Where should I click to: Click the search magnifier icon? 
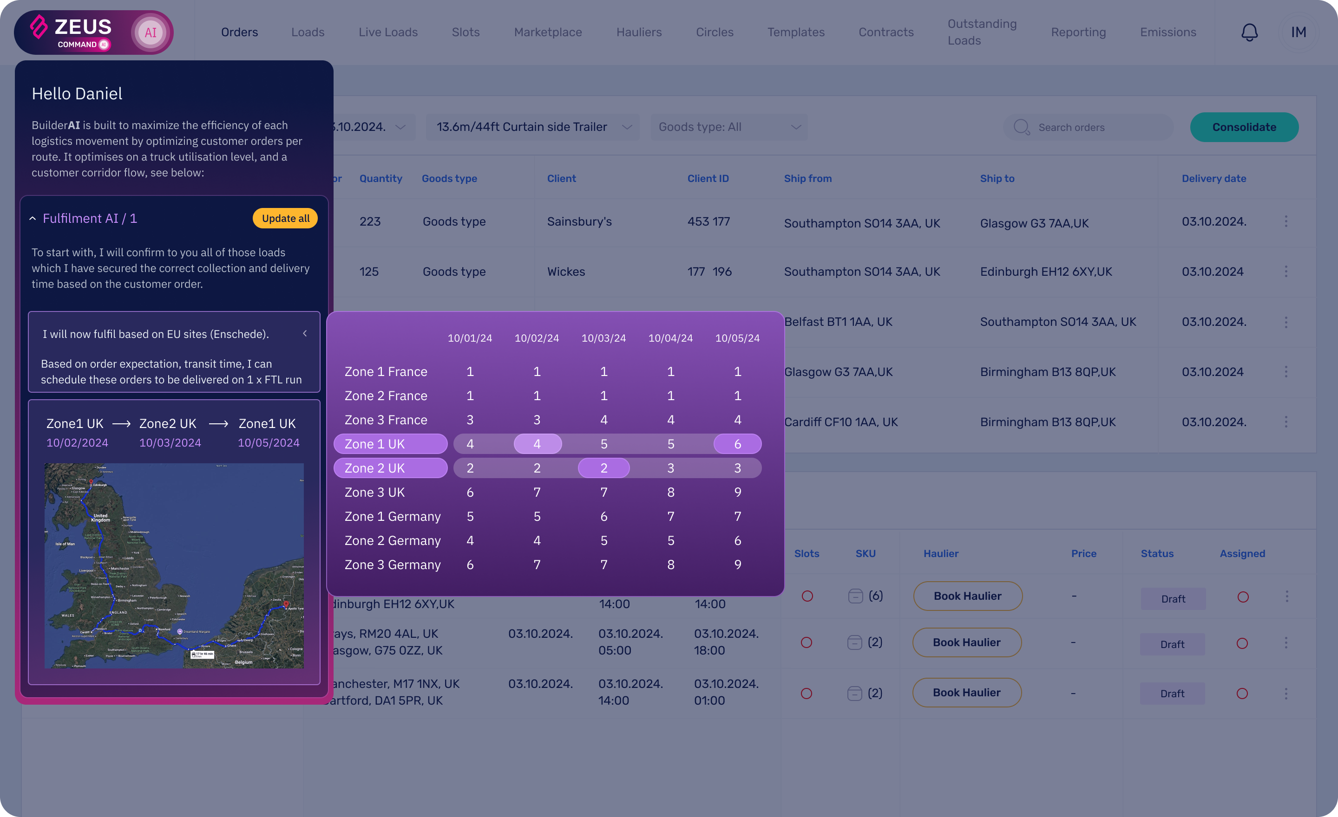[1022, 127]
